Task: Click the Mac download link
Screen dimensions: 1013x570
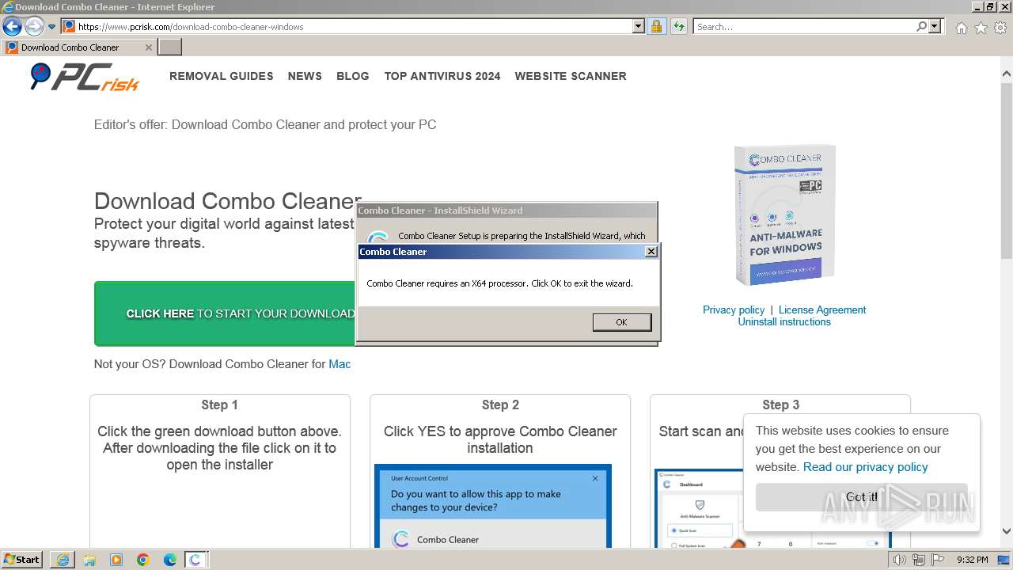Action: (340, 364)
